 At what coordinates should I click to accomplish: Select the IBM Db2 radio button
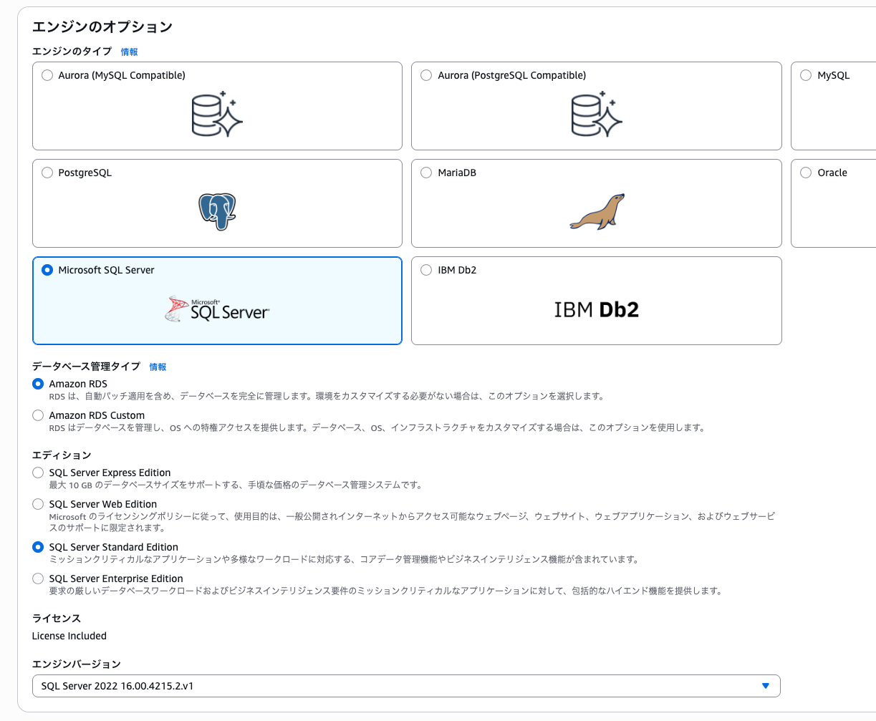426,270
